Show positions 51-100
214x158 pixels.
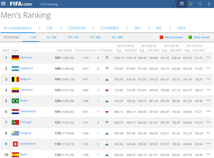(52, 37)
